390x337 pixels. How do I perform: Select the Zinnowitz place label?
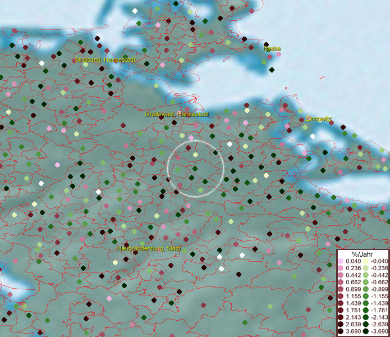[319, 119]
